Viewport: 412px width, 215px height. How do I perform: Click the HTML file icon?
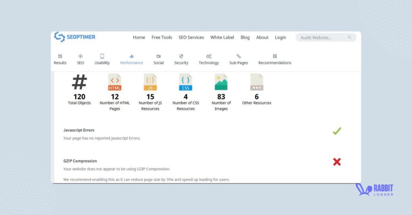(x=115, y=82)
